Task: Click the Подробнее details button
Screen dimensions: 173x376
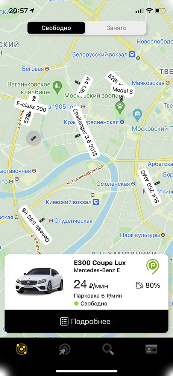Action: coord(86,321)
